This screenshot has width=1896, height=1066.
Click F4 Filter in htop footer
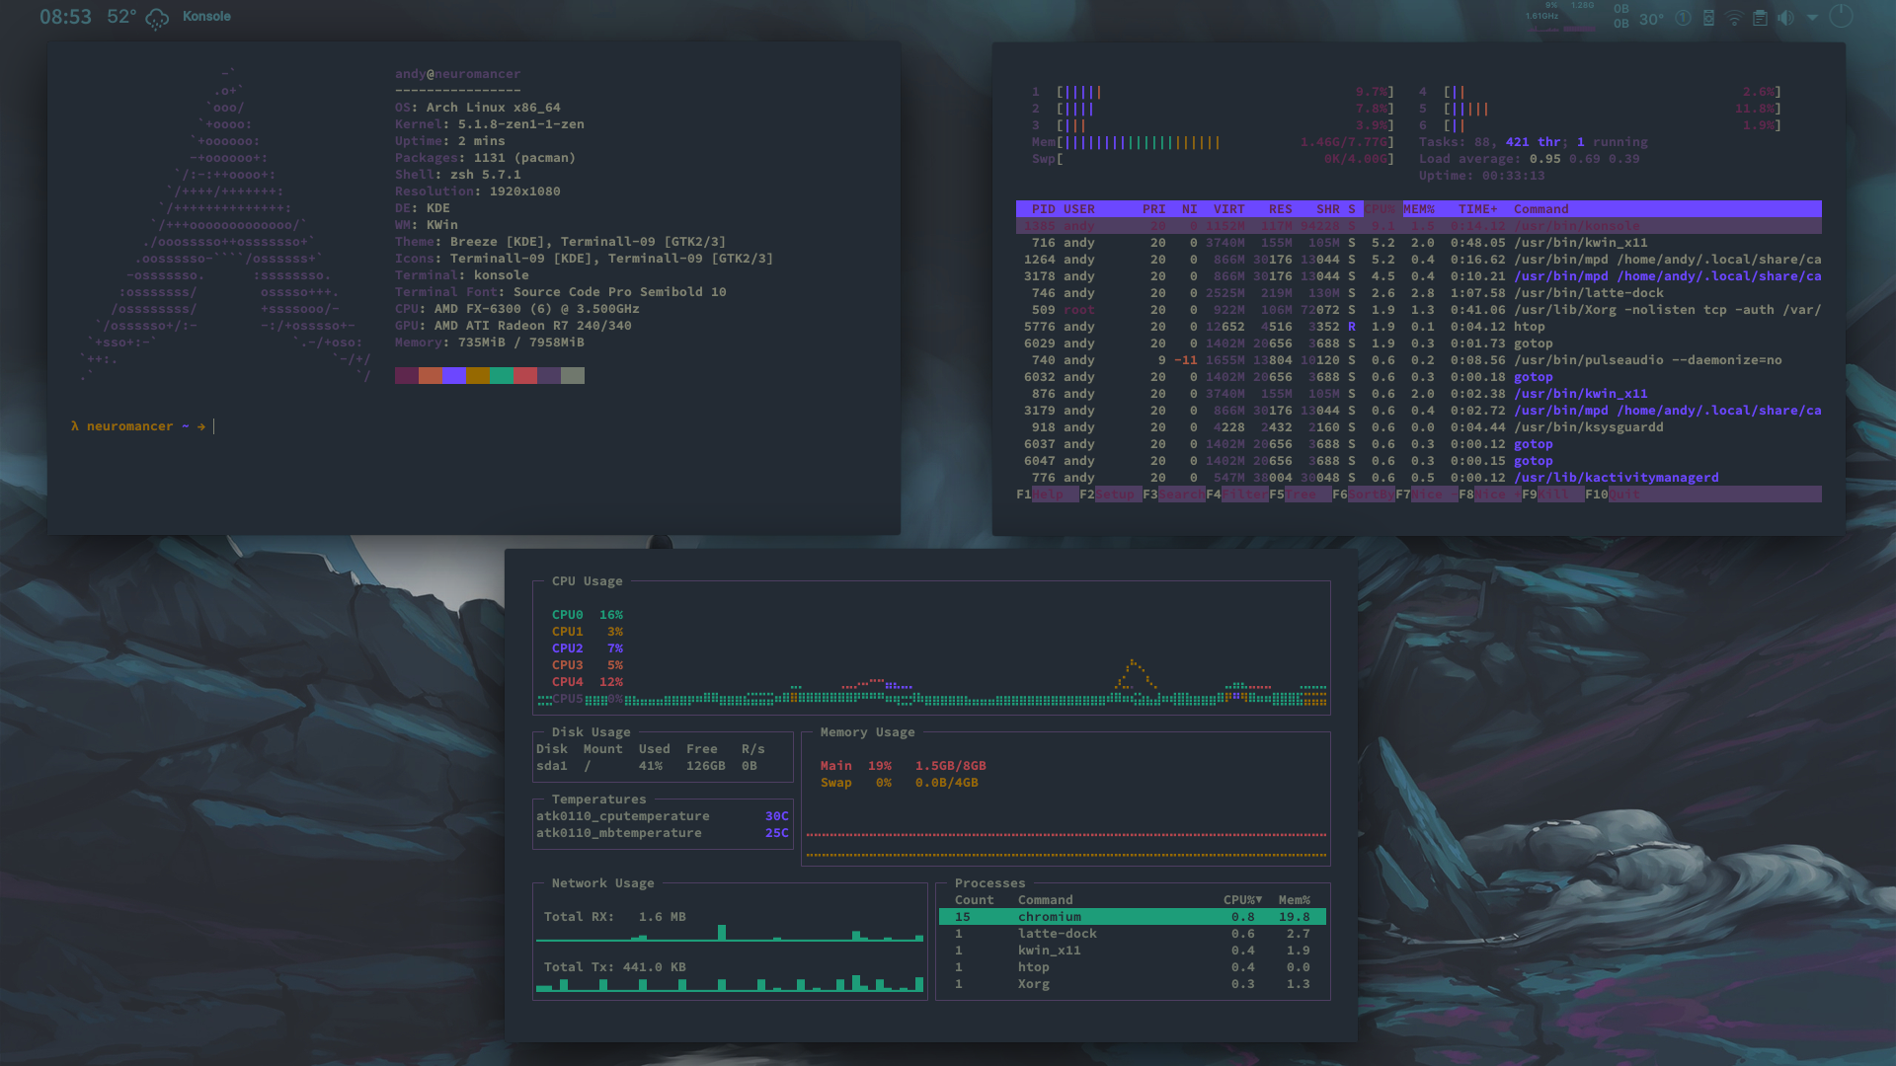click(x=1236, y=495)
